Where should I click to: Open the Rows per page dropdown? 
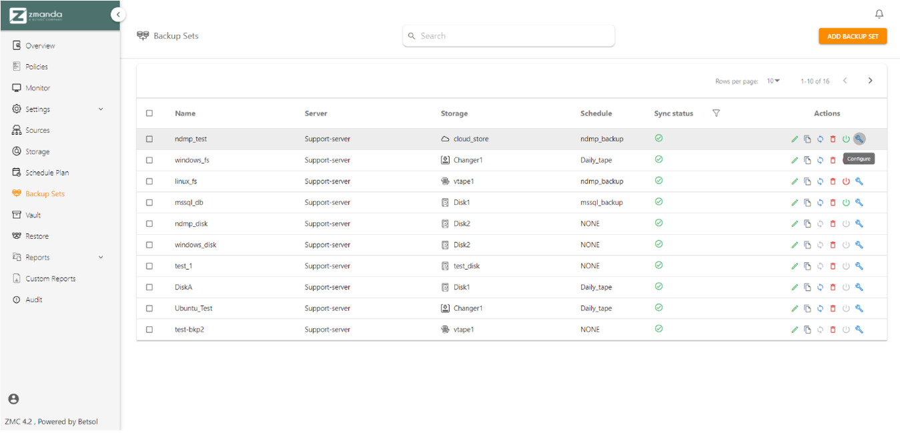(x=773, y=81)
